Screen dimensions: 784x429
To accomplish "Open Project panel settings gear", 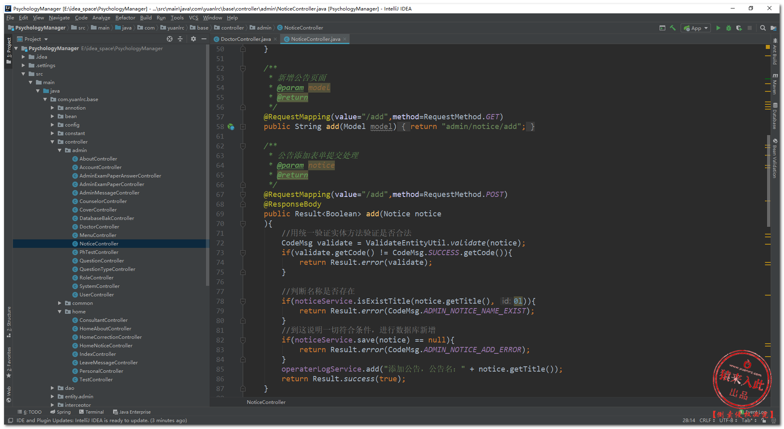I will click(x=193, y=39).
